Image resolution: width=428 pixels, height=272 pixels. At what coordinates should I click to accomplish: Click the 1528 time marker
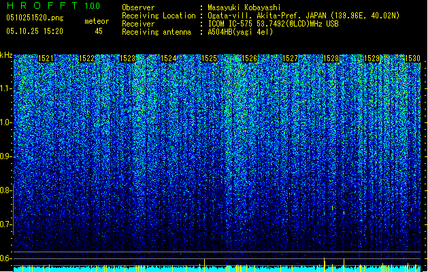(331, 58)
